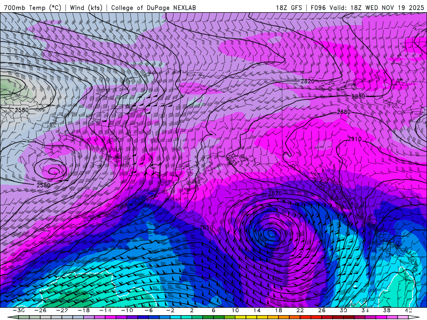427x320 pixels.
Task: Click 'College of DuPage NEXLAB' header text
Action: (x=154, y=7)
